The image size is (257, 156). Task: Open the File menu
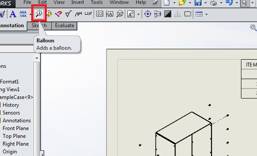click(27, 2)
